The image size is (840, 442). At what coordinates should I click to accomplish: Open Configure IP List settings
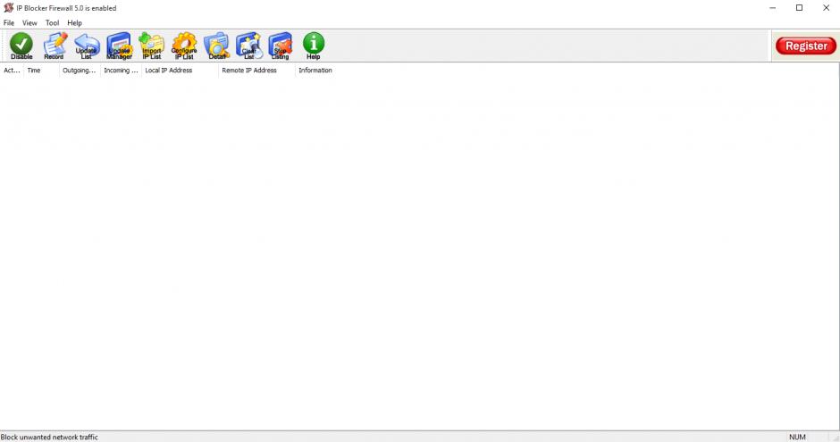pyautogui.click(x=184, y=46)
